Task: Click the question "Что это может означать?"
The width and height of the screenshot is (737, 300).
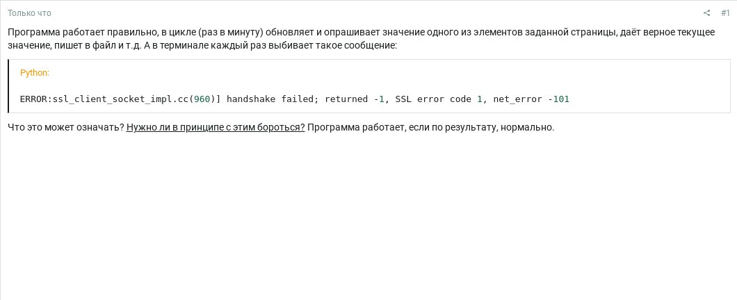Action: pyautogui.click(x=66, y=127)
